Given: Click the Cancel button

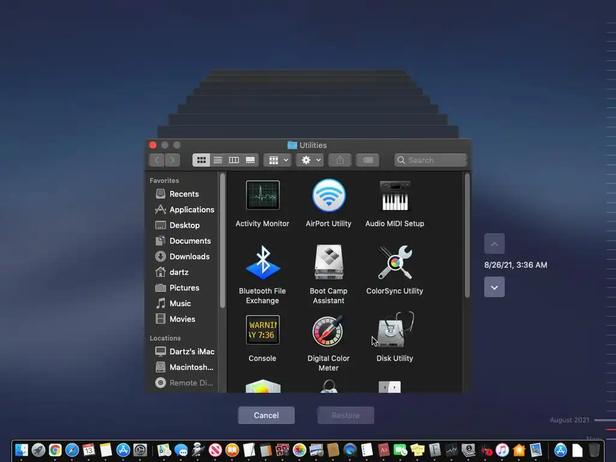Looking at the screenshot, I should coord(266,415).
